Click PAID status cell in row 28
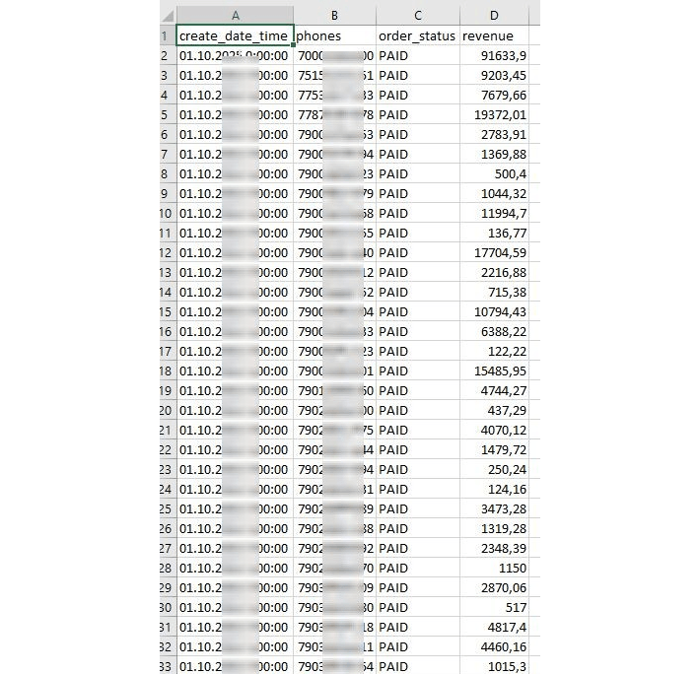The image size is (699, 674). click(418, 568)
